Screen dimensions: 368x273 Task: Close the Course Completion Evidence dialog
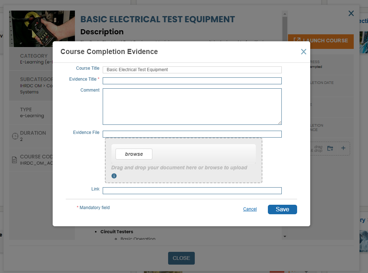pos(303,51)
